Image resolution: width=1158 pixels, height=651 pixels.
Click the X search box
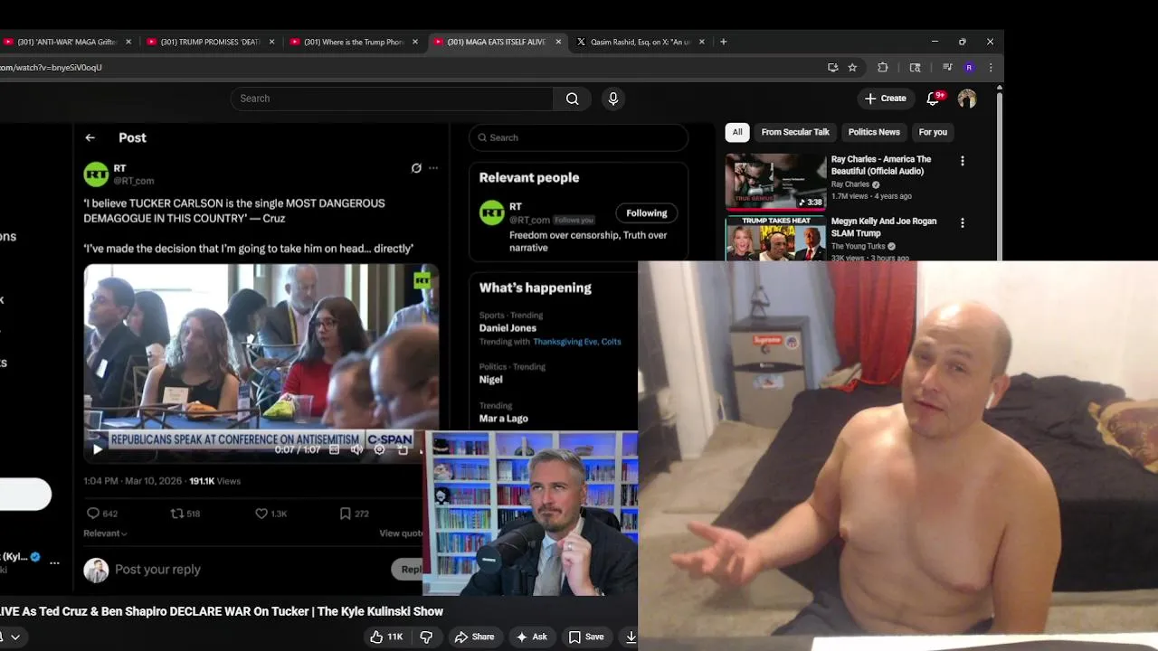click(x=579, y=137)
